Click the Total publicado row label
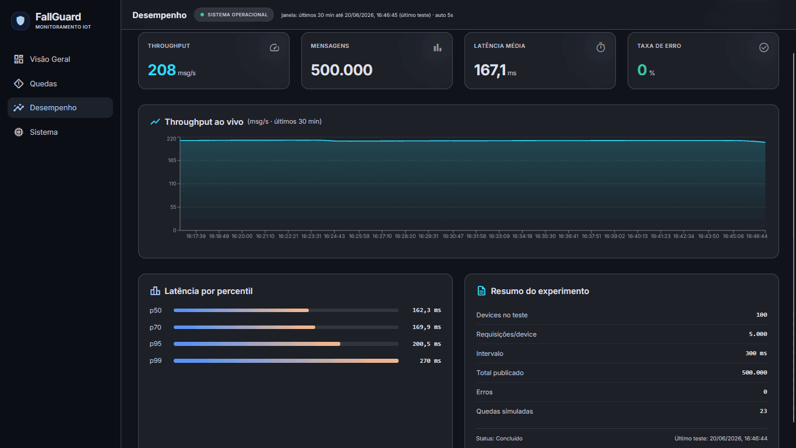The image size is (796, 448). [500, 373]
